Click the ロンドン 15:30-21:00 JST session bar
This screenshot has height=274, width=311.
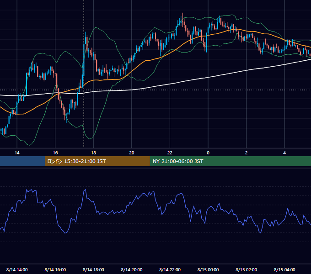click(97, 161)
